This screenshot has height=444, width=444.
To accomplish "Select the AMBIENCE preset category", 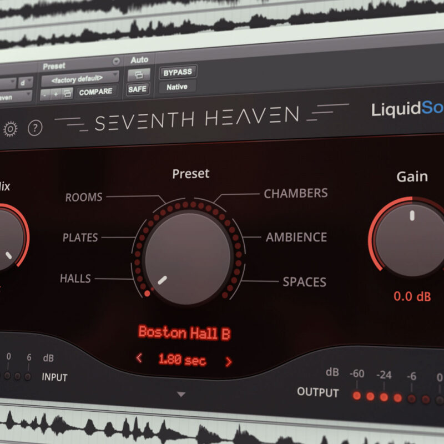I will coord(296,237).
